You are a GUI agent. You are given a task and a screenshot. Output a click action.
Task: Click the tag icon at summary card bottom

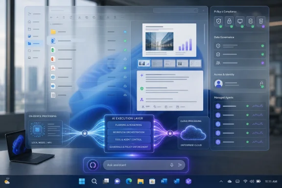tap(155, 107)
